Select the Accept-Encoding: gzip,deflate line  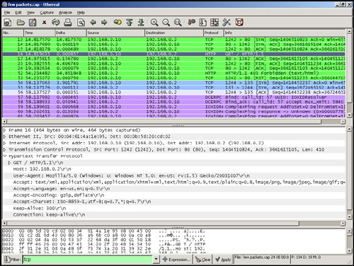point(59,195)
